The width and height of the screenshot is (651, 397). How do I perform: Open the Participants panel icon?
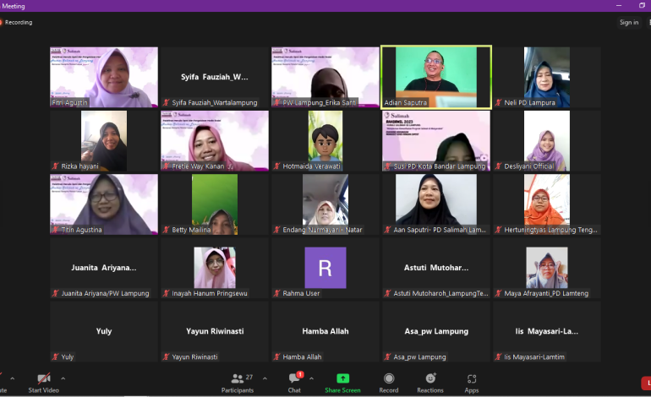(x=238, y=378)
